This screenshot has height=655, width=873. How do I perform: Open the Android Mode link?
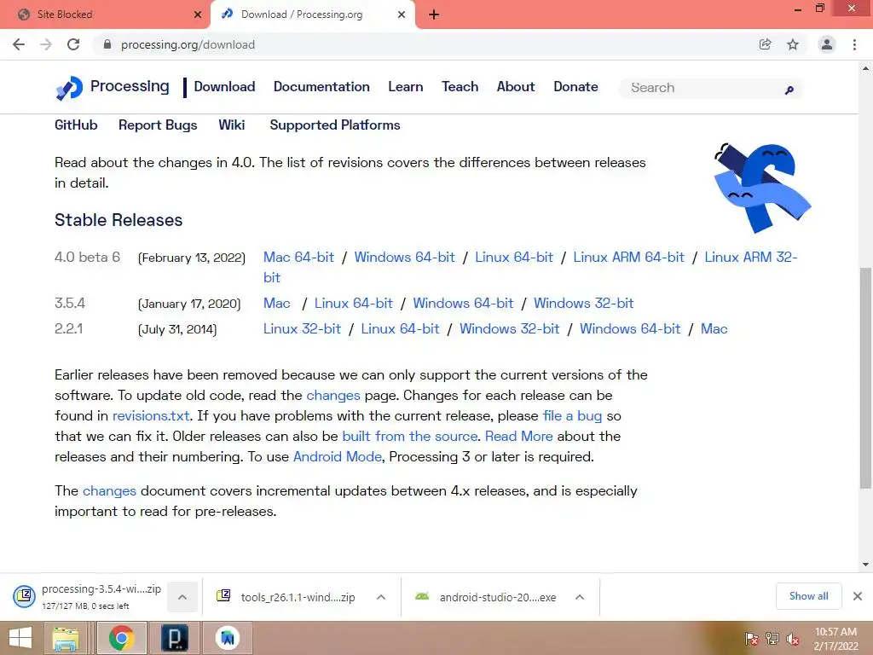point(338,457)
